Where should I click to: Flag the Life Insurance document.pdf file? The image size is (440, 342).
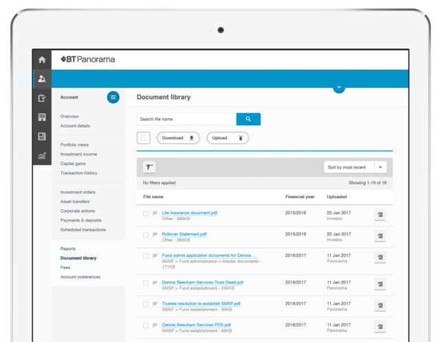[x=155, y=213]
